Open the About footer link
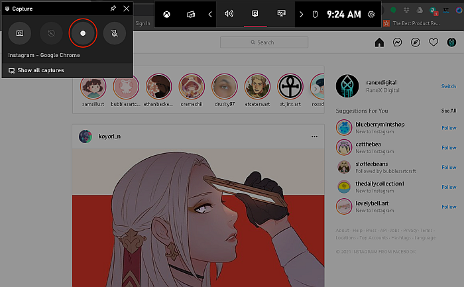This screenshot has height=287, width=464. tap(343, 230)
